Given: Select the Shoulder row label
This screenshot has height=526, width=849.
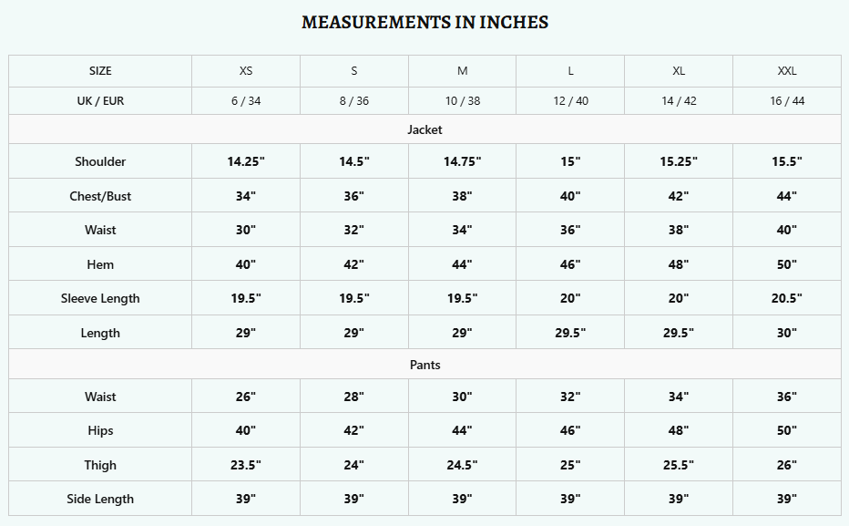Looking at the screenshot, I should click(x=100, y=161).
